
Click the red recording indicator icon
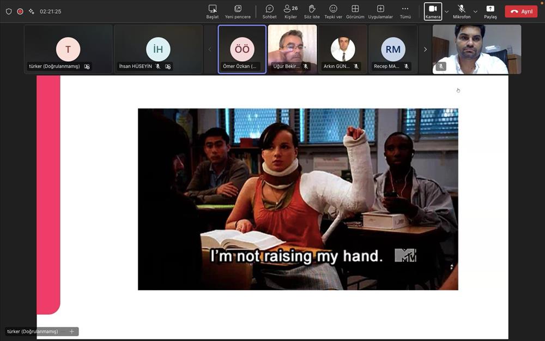20,11
